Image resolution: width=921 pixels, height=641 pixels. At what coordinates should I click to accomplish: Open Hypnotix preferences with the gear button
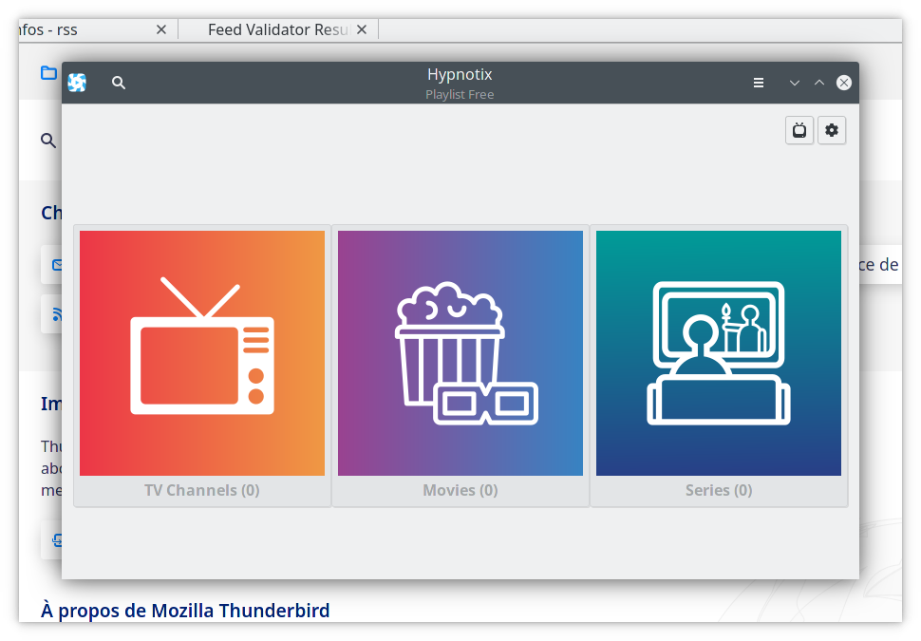pos(832,130)
